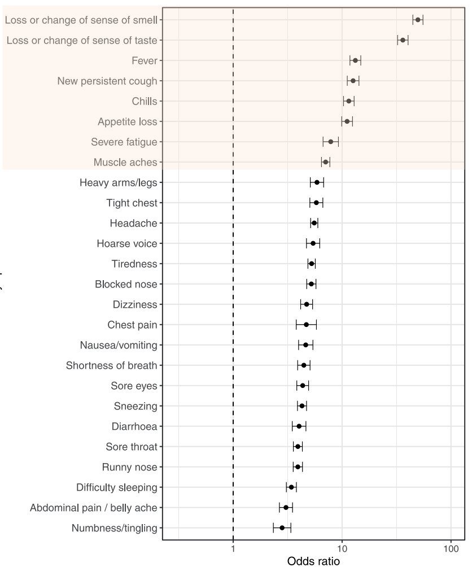Click the data point for Fever

(355, 60)
